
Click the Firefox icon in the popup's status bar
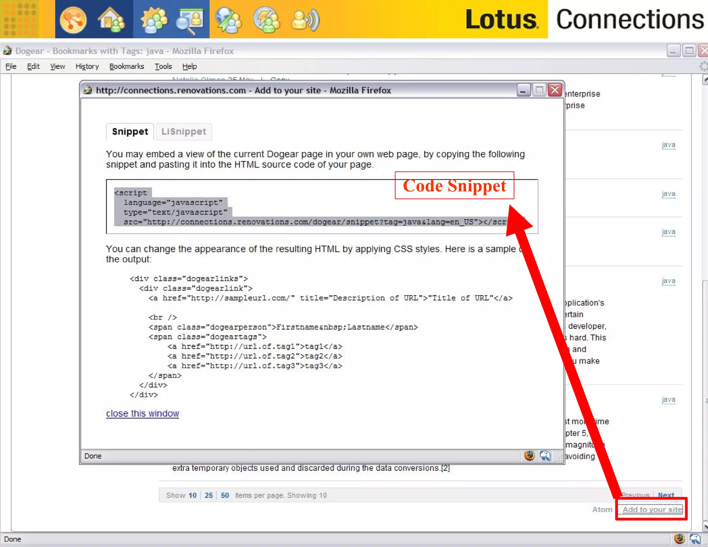(x=529, y=456)
